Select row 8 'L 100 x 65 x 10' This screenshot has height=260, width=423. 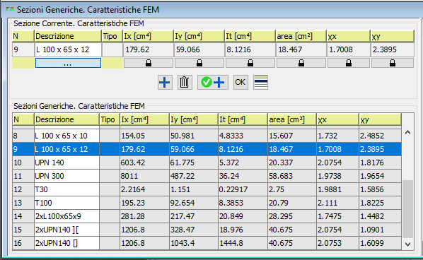pyautogui.click(x=207, y=136)
